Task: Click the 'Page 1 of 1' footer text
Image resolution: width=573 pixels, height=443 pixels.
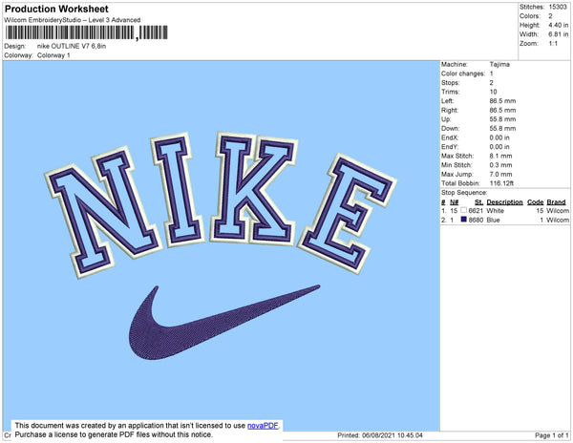Action: 552,435
